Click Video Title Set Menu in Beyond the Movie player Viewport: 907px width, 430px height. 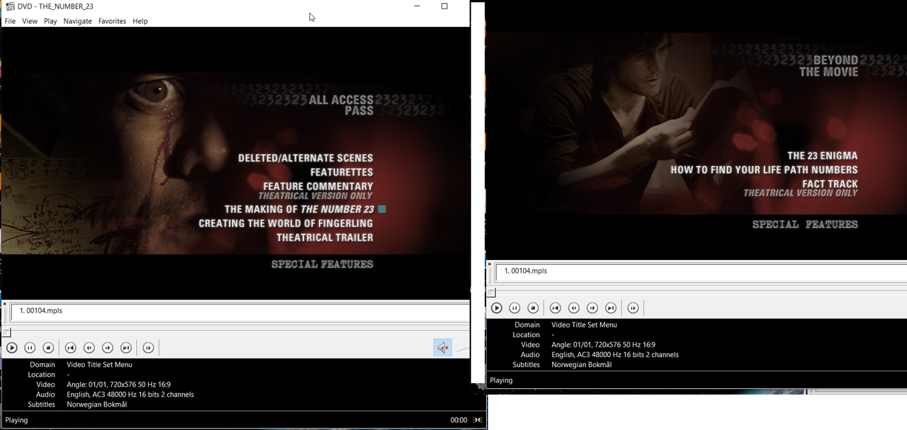[585, 325]
